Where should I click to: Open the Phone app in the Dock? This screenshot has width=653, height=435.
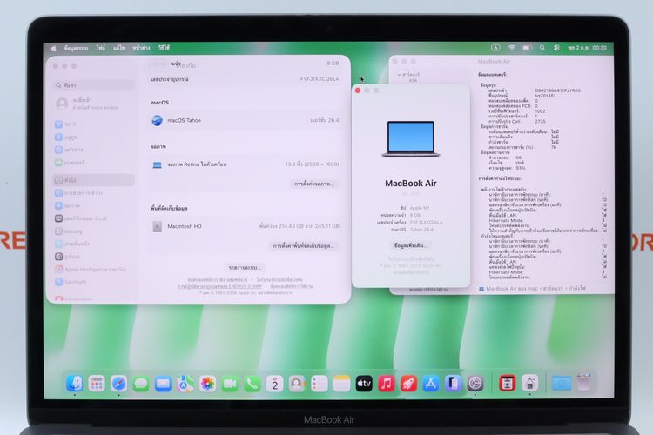[x=252, y=384]
